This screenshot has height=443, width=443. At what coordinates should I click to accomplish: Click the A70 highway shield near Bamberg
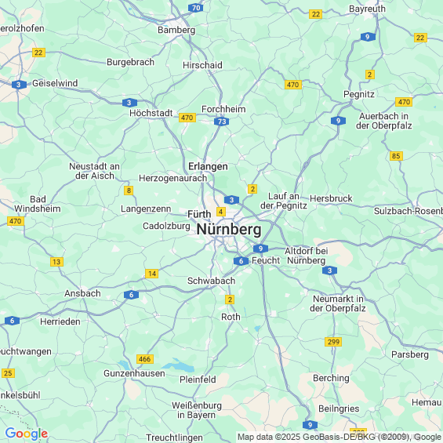pos(195,8)
